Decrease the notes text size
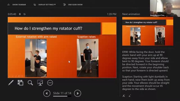This screenshot has width=180, height=101. tap(130, 96)
